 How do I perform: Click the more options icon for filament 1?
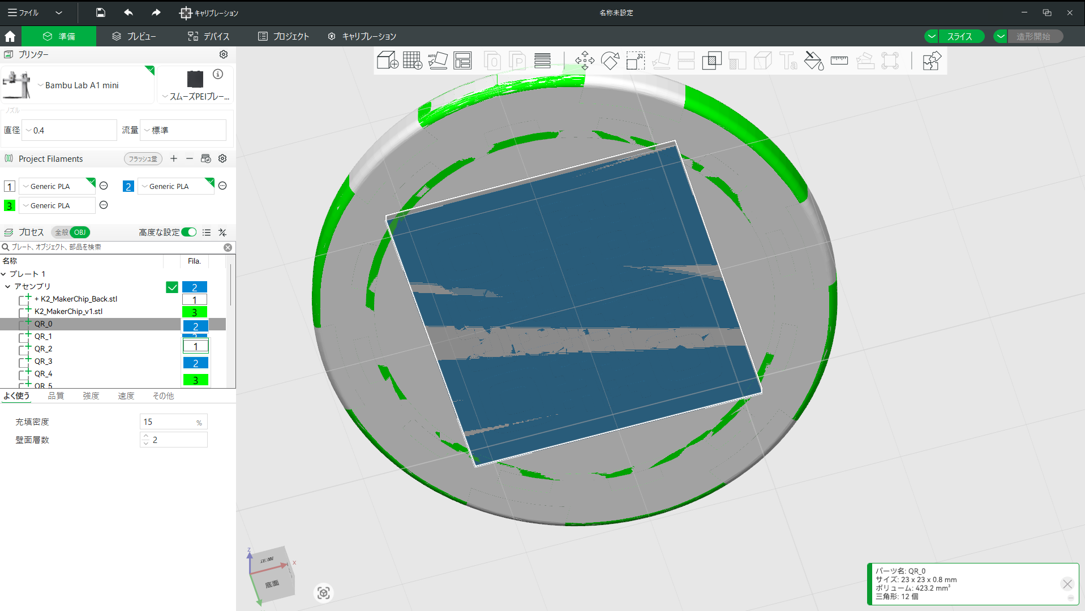[104, 186]
